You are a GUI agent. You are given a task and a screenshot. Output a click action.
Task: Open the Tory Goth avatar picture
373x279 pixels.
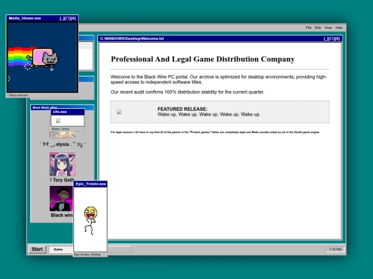click(62, 164)
